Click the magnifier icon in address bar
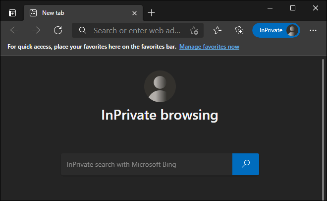 83,30
